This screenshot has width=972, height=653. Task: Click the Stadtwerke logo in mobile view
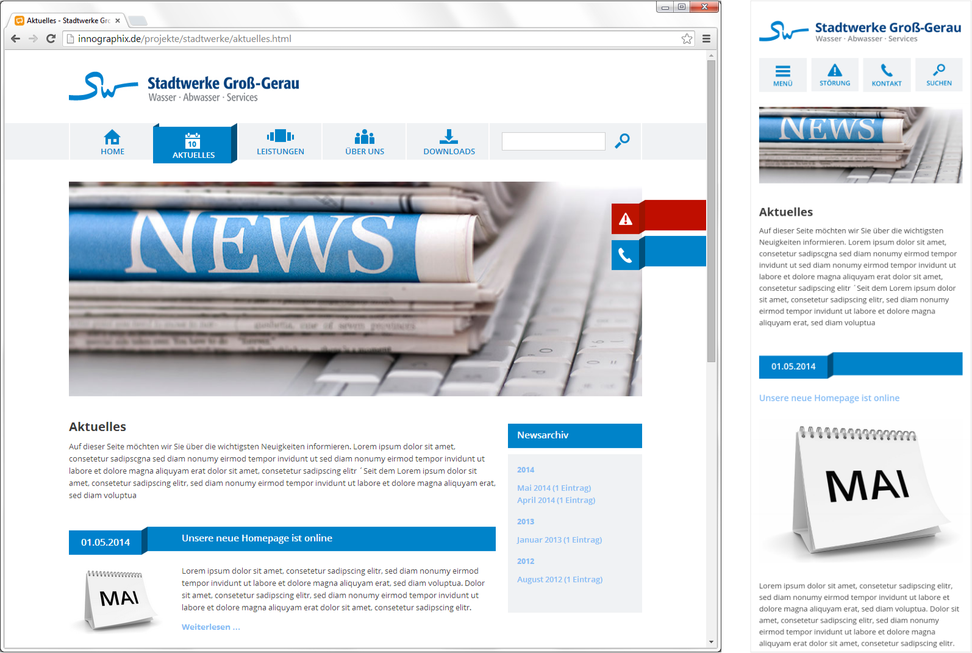point(860,31)
